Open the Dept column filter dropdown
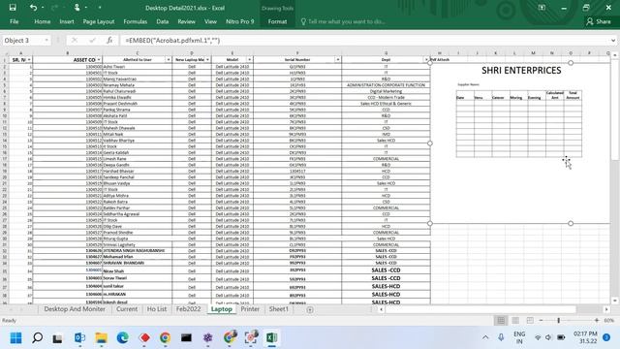Image resolution: width=620 pixels, height=349 pixels. click(426, 60)
